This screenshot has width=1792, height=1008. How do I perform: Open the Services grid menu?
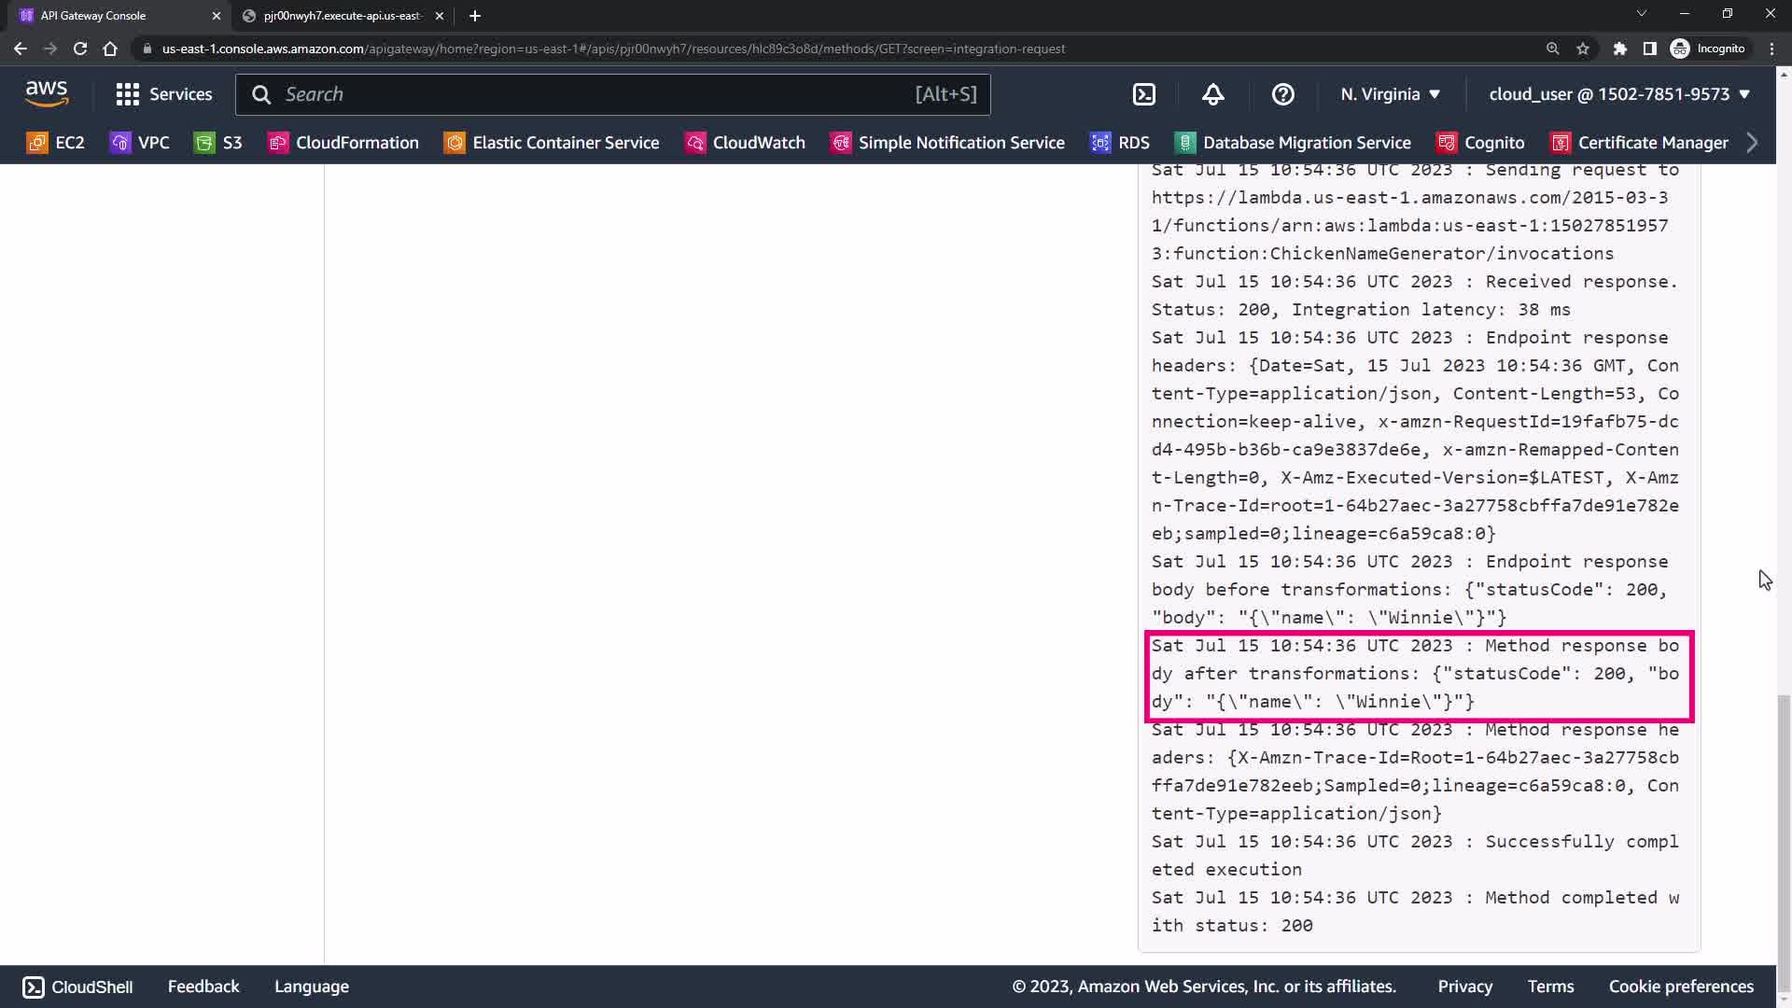pos(164,94)
